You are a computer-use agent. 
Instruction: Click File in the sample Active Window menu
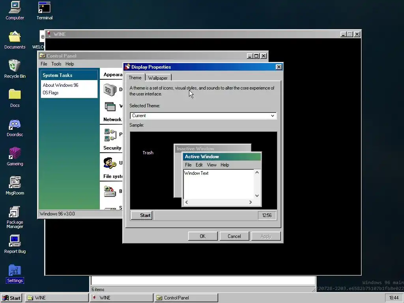pyautogui.click(x=188, y=165)
